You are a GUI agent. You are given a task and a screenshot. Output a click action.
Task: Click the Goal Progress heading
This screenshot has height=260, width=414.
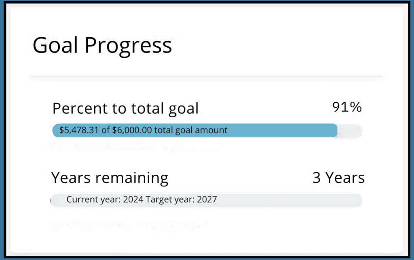(x=102, y=45)
